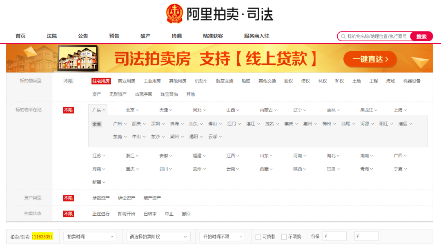Viewport: 441px width, 248px height.
Task: Expand the 北京 location dropdown
Action: pyautogui.click(x=132, y=110)
